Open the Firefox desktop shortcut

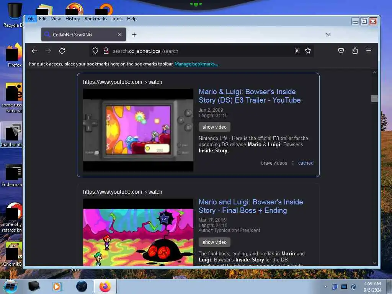[14, 55]
